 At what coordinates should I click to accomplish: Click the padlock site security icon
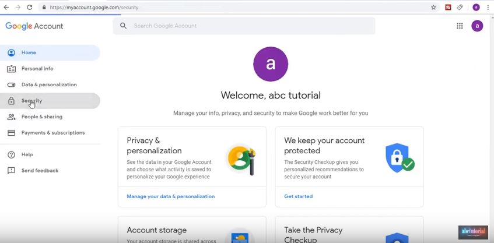point(44,7)
